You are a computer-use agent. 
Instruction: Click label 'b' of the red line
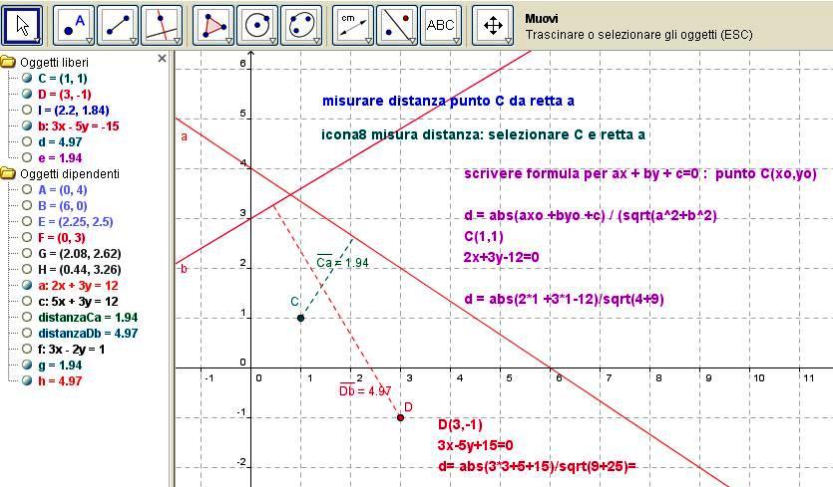tap(184, 269)
